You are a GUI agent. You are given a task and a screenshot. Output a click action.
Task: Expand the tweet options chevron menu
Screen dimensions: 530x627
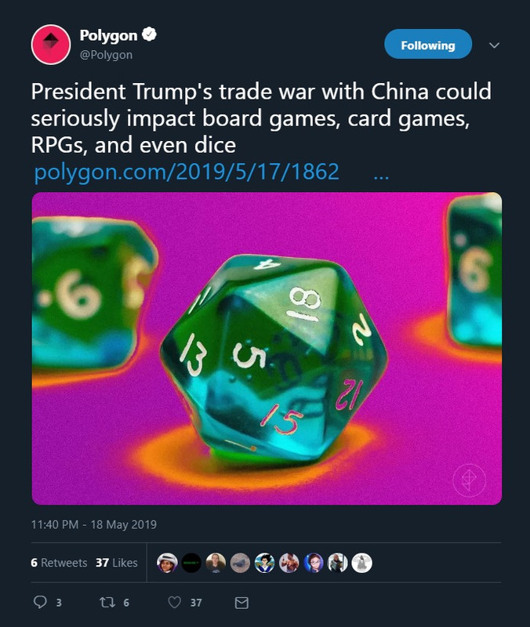495,45
